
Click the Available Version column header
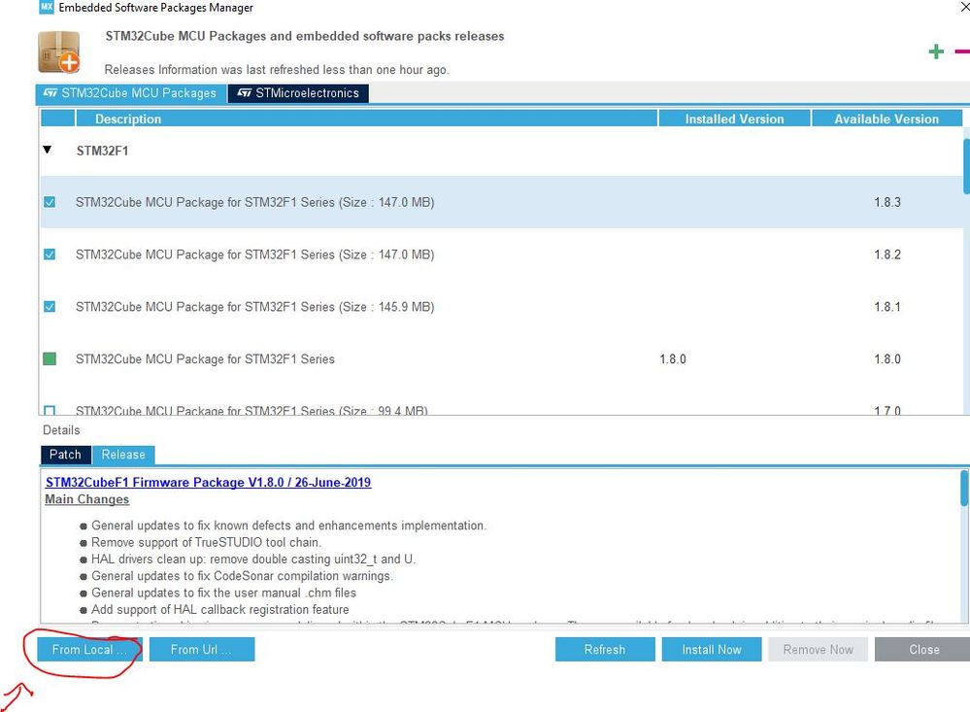886,119
